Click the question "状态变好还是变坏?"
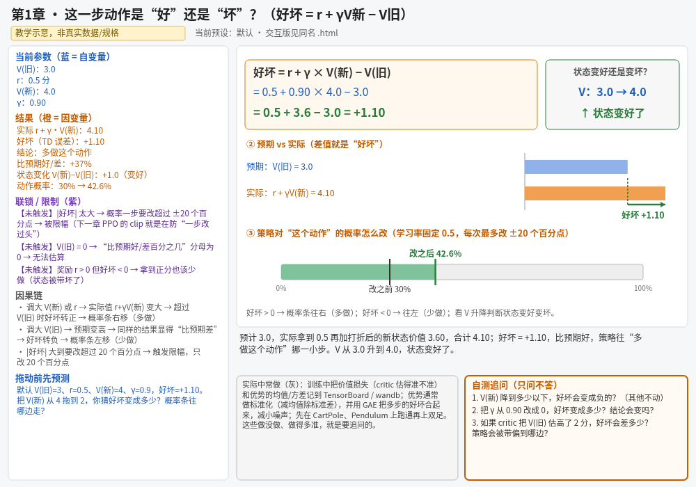Image resolution: width=696 pixels, height=487 pixels. (x=610, y=72)
